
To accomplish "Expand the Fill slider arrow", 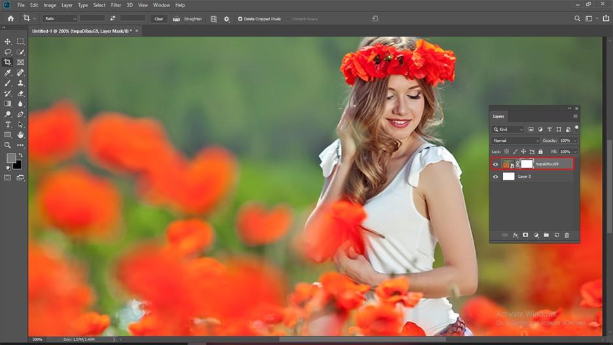I will point(575,152).
